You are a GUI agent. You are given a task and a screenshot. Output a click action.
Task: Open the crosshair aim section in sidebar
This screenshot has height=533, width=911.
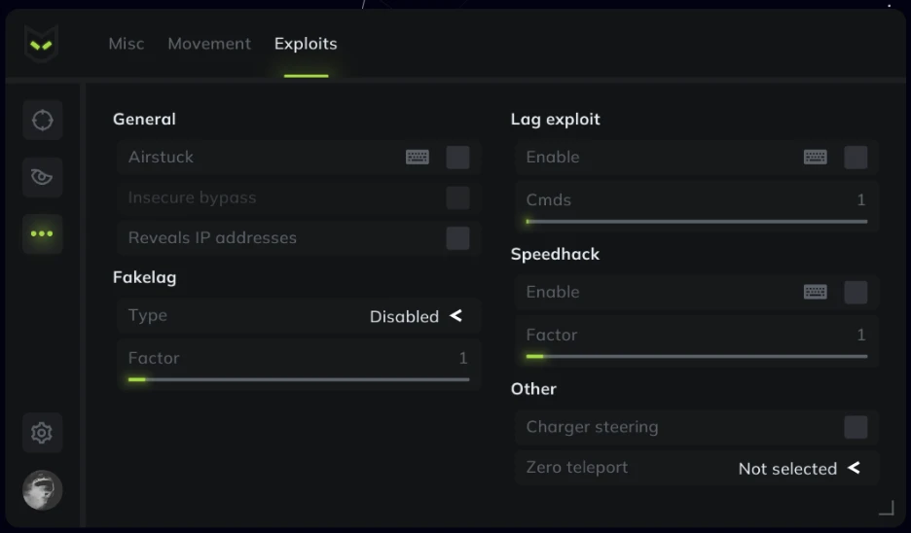pos(43,121)
